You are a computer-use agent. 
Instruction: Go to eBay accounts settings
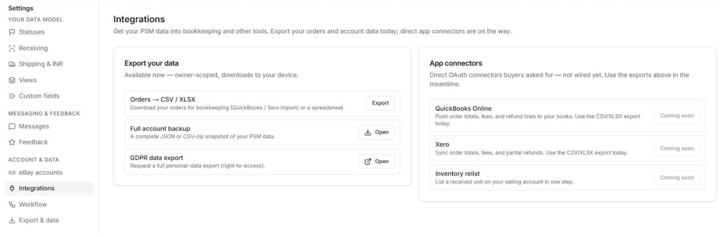(x=49, y=173)
